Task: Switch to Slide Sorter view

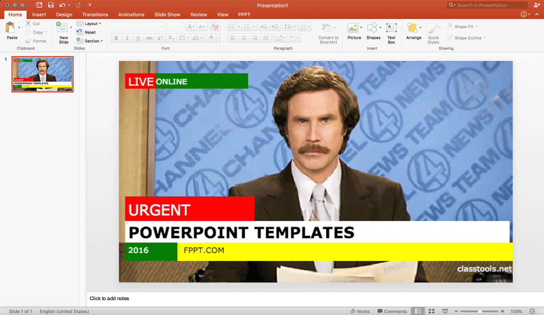Action: pyautogui.click(x=432, y=311)
